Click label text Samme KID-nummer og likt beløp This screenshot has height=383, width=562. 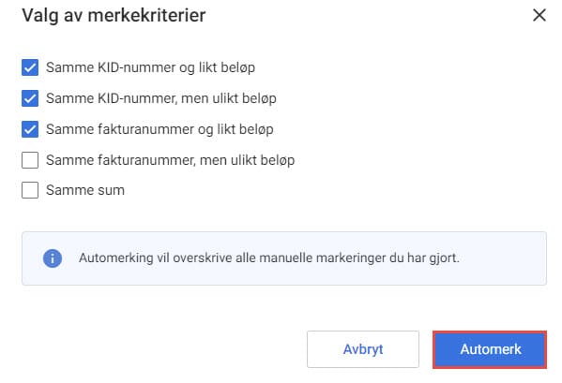150,67
